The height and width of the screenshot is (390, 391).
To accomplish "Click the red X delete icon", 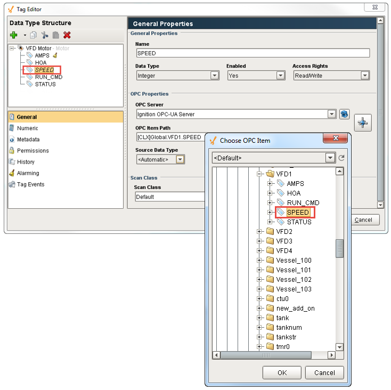I will [67, 35].
